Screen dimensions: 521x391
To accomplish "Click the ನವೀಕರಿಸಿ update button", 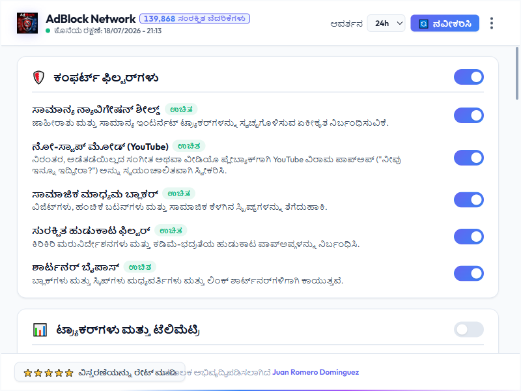I will point(445,23).
